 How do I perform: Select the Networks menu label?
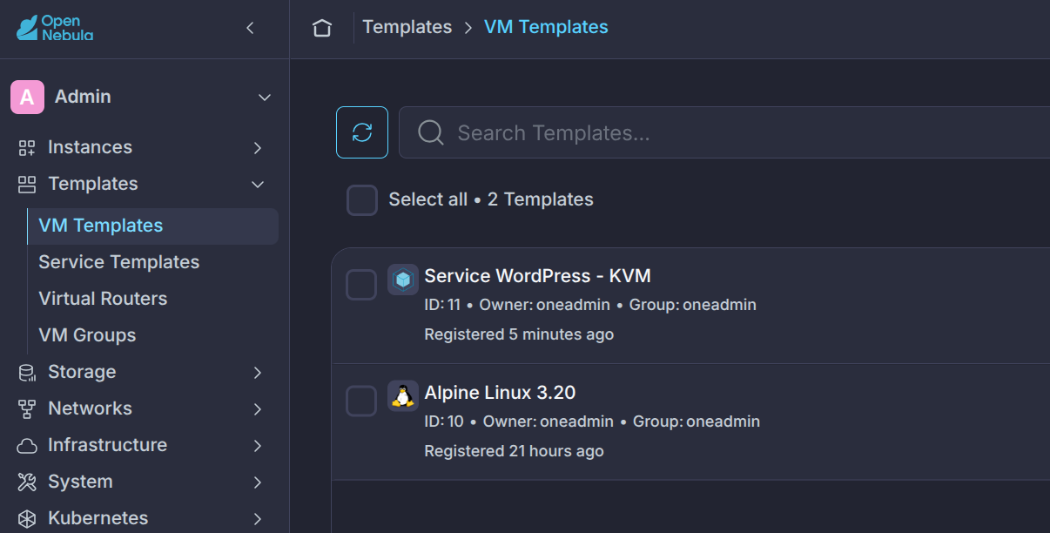90,408
